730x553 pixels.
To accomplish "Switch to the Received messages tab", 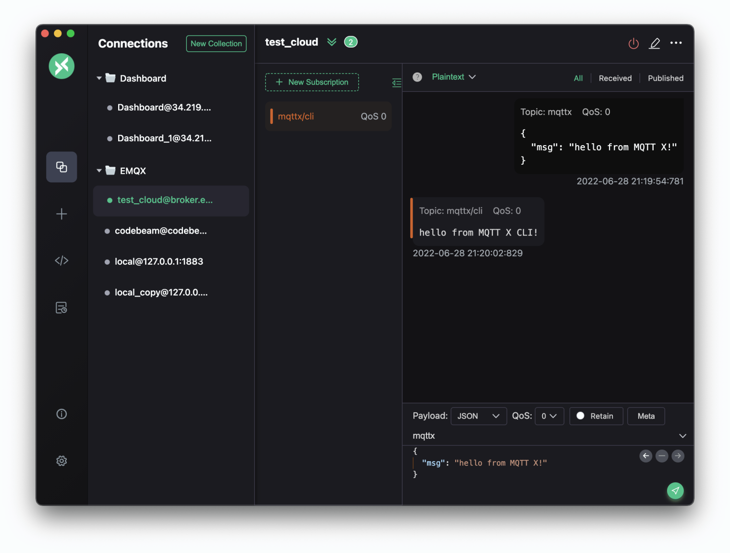I will coord(615,78).
